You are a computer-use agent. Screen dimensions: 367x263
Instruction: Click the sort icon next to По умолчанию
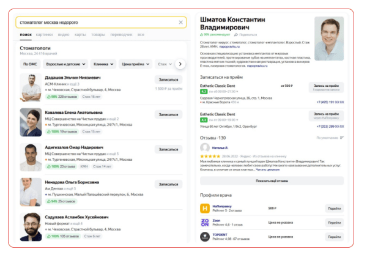coord(341,138)
